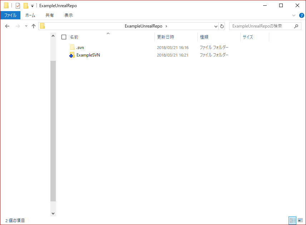Switch to large thumbnails view in status bar
The height and width of the screenshot is (225, 306).
click(300, 220)
